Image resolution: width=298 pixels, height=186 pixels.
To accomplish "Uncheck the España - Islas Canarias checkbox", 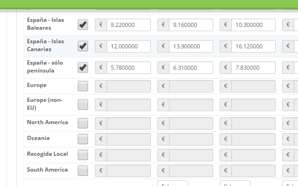I will click(83, 46).
